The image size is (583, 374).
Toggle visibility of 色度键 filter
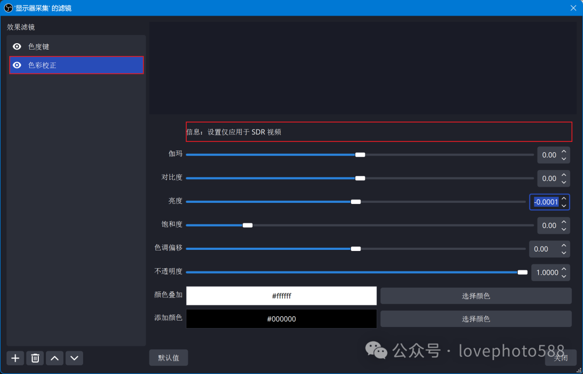pyautogui.click(x=17, y=46)
